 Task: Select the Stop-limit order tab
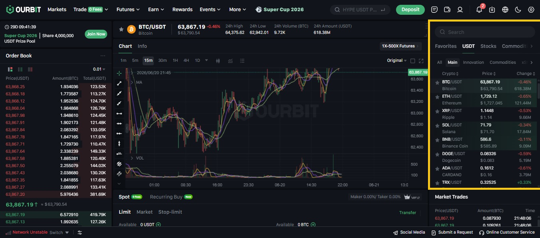[170, 212]
